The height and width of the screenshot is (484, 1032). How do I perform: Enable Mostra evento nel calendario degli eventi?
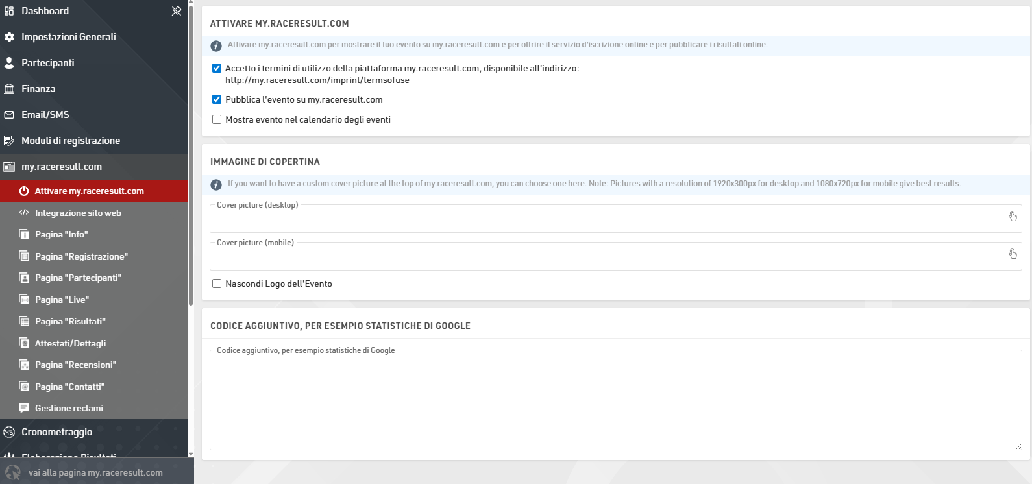point(217,119)
